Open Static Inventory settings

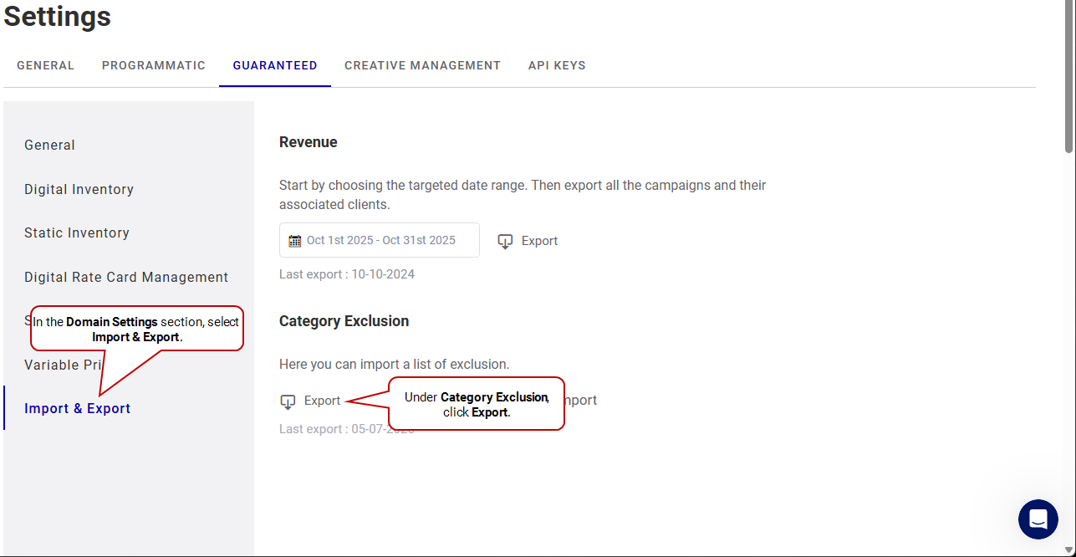[x=77, y=233]
